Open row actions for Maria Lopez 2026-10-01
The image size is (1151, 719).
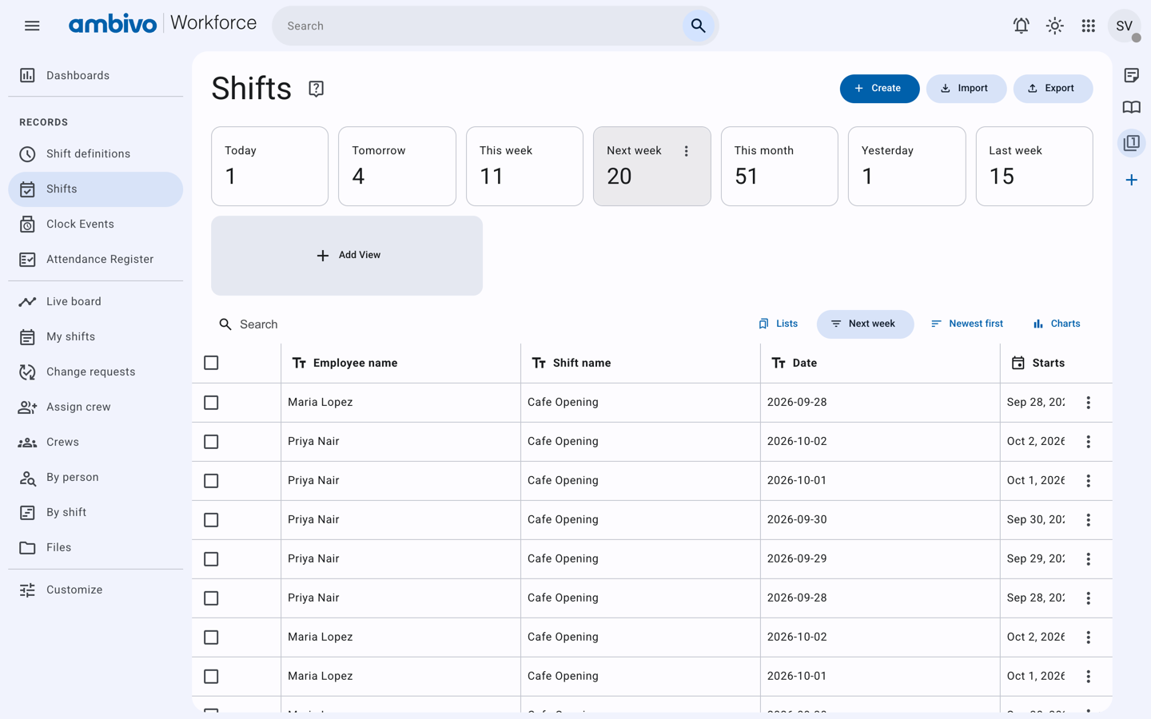(x=1088, y=677)
